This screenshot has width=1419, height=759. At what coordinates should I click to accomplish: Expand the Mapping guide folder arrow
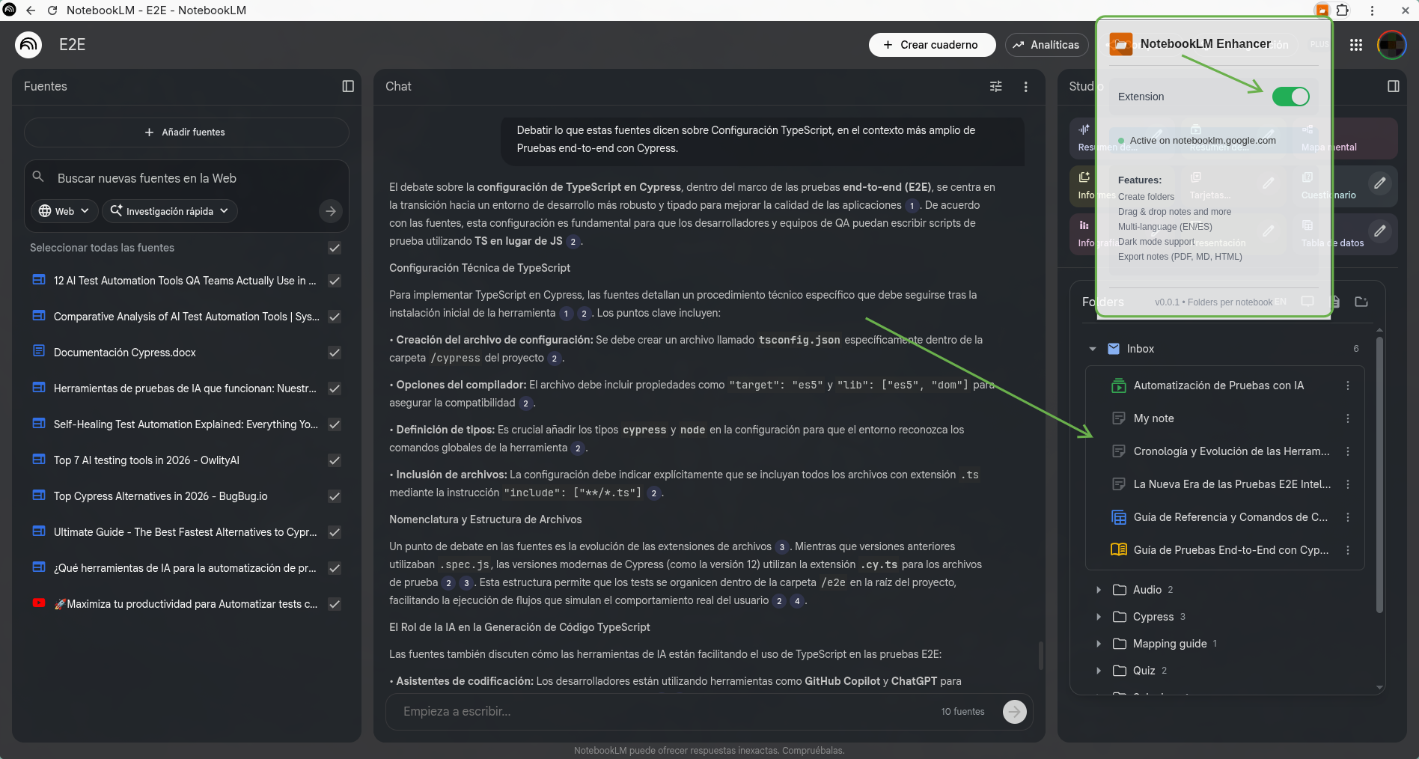[x=1098, y=644]
